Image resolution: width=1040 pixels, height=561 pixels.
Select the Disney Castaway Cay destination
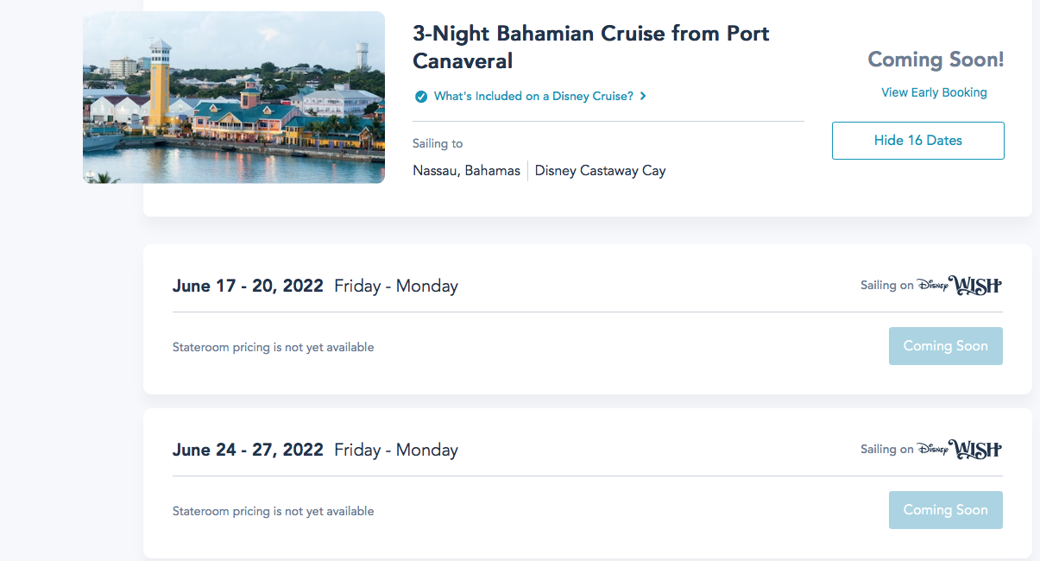click(600, 171)
